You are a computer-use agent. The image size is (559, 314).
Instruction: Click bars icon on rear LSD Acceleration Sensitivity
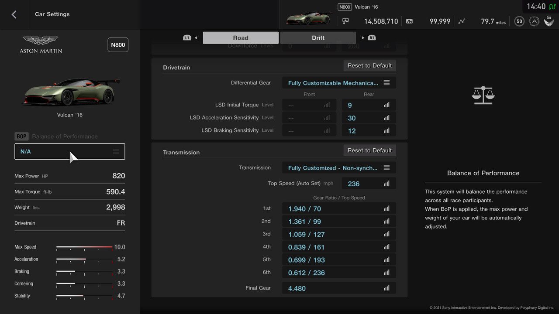(x=386, y=118)
